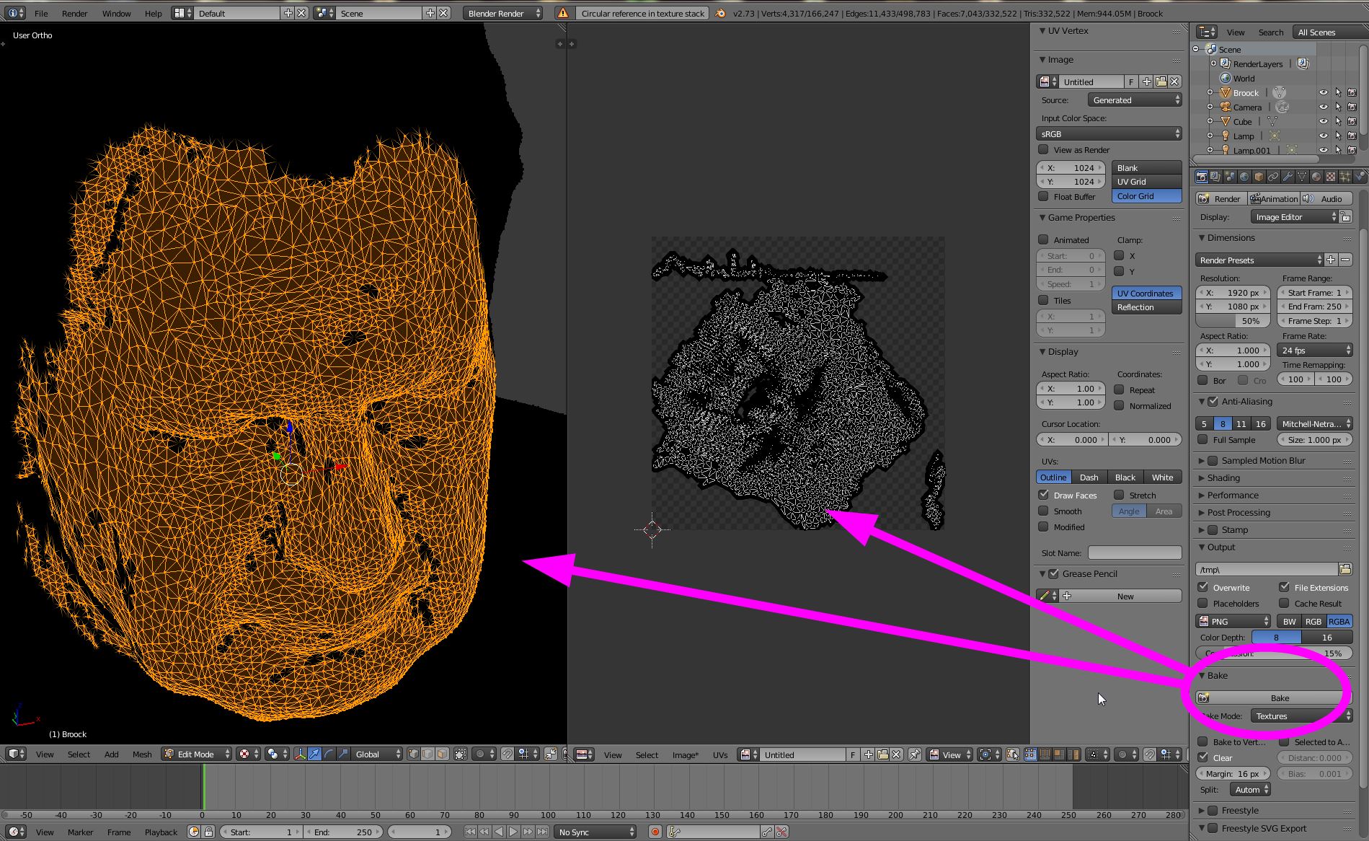Enable face select mode in 3D viewport header
The image size is (1369, 841).
tap(442, 754)
